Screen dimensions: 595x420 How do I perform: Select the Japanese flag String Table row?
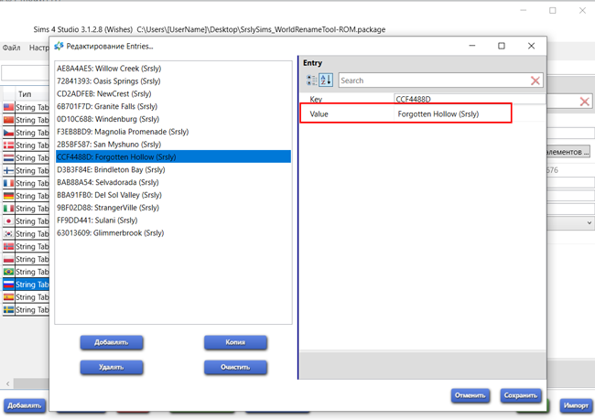[26, 221]
